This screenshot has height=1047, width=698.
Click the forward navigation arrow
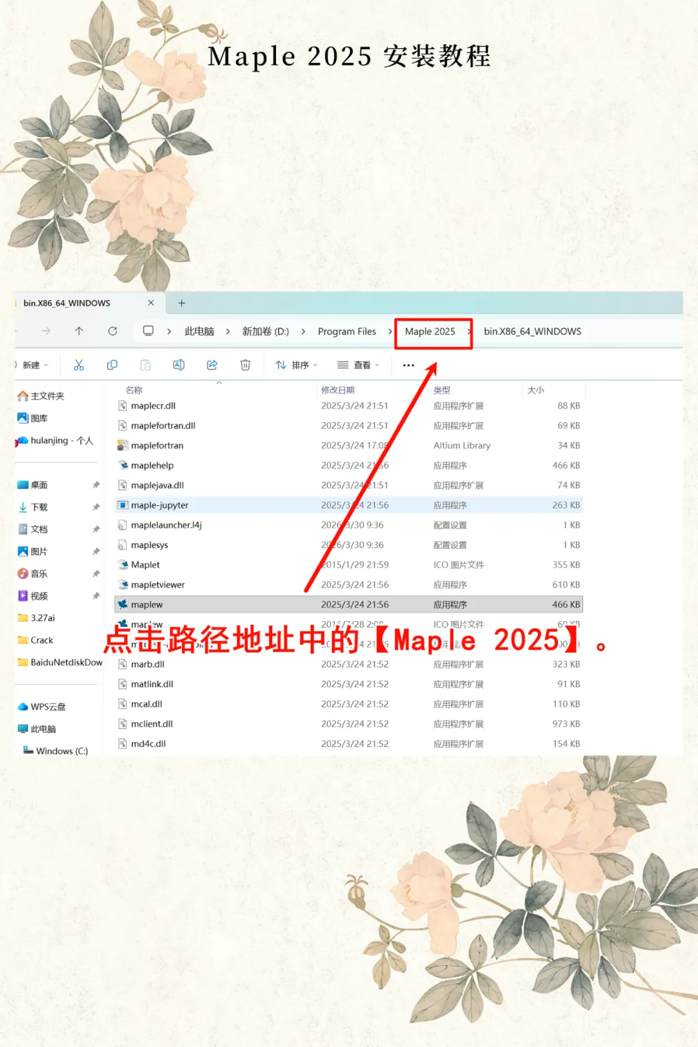46,331
